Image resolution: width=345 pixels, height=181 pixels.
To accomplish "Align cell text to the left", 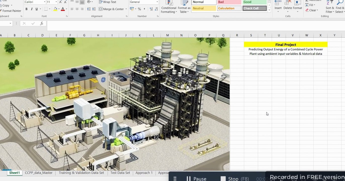I will coord(72,9).
